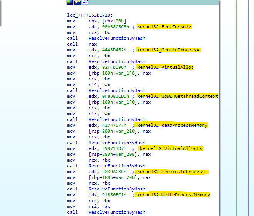This screenshot has width=254, height=216.
Task: Click the kernel32_Wow64GetThreadContext comment
Action: (x=178, y=96)
